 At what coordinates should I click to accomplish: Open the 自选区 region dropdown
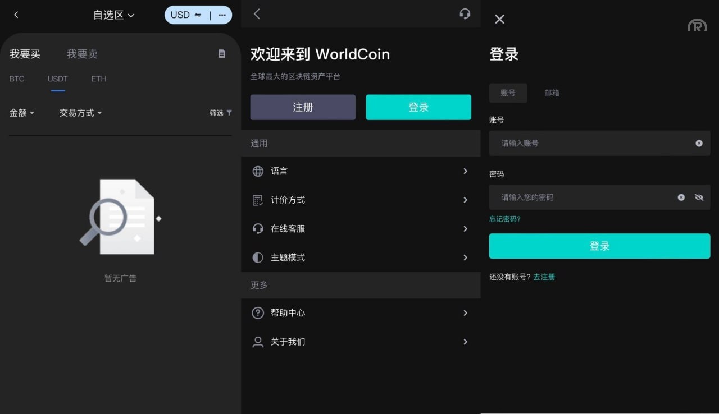[113, 15]
